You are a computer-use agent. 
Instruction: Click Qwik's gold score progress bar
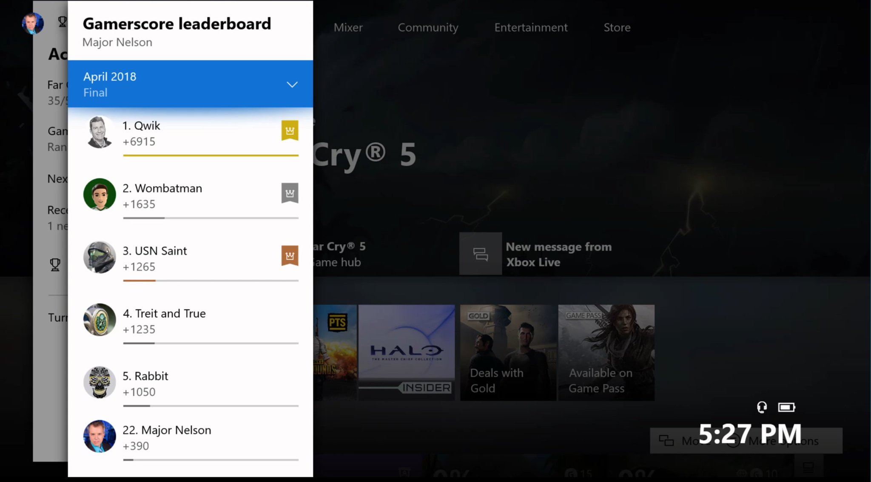click(211, 156)
